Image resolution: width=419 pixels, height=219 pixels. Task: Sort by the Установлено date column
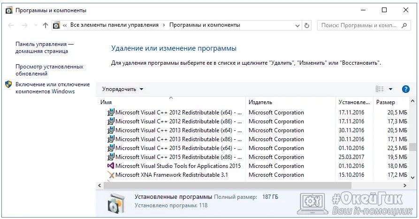(354, 102)
